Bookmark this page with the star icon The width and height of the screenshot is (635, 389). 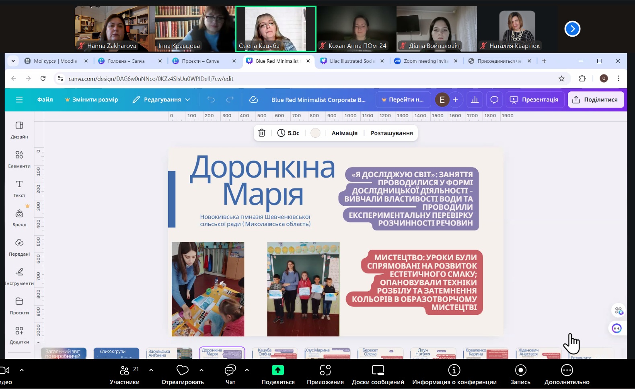click(561, 79)
